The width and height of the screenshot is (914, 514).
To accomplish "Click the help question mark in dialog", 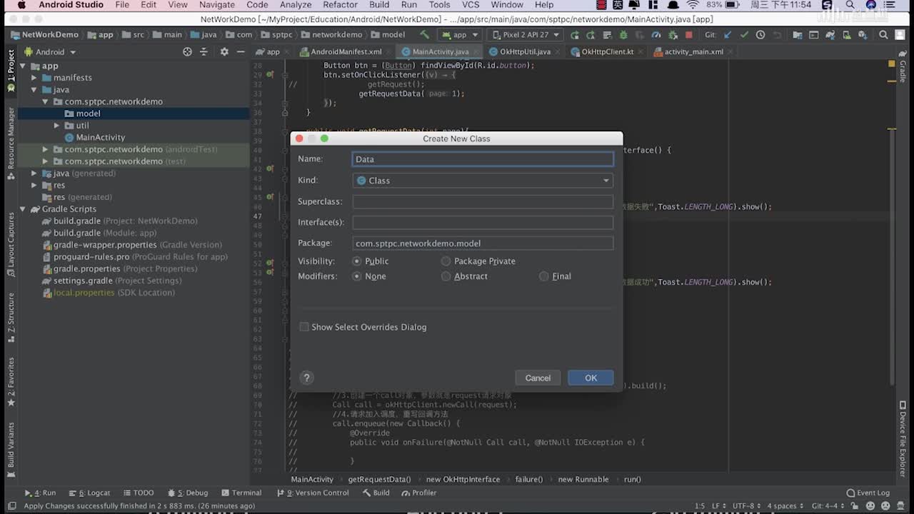I will pyautogui.click(x=306, y=378).
